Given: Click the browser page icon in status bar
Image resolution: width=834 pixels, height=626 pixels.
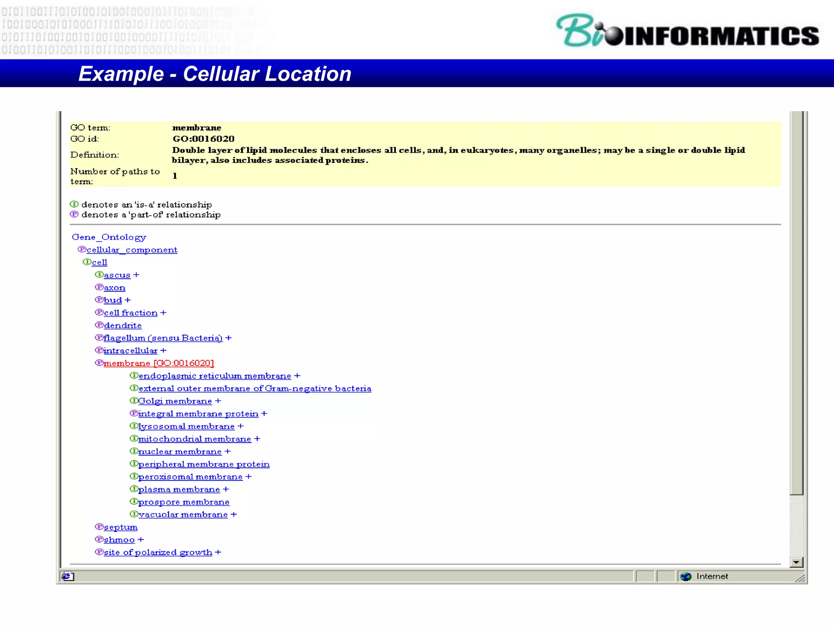Looking at the screenshot, I should point(68,576).
